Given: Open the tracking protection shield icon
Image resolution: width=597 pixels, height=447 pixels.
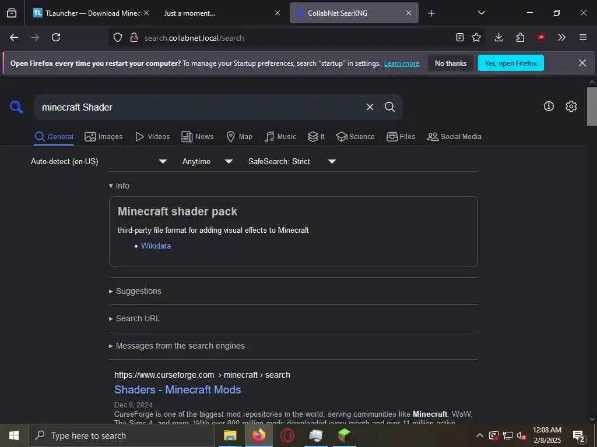Looking at the screenshot, I should click(x=118, y=37).
